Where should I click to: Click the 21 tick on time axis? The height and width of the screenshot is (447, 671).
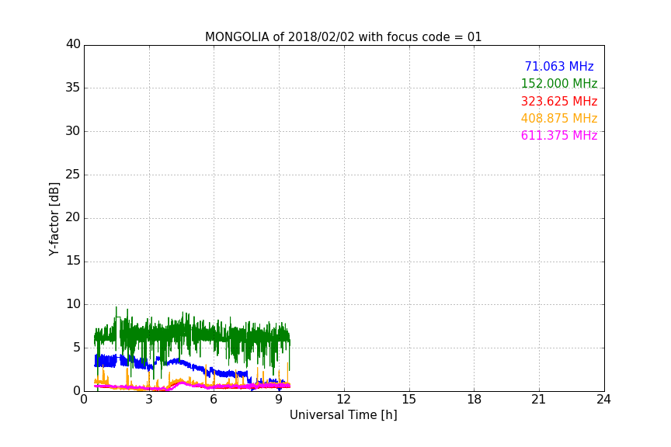539,400
